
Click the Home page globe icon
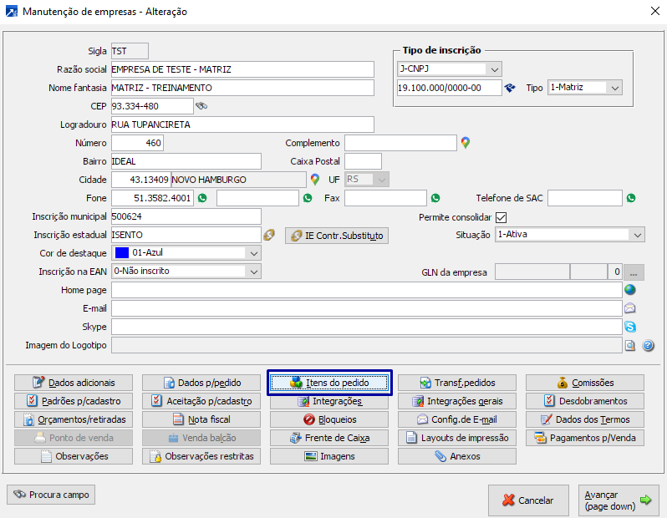point(630,290)
